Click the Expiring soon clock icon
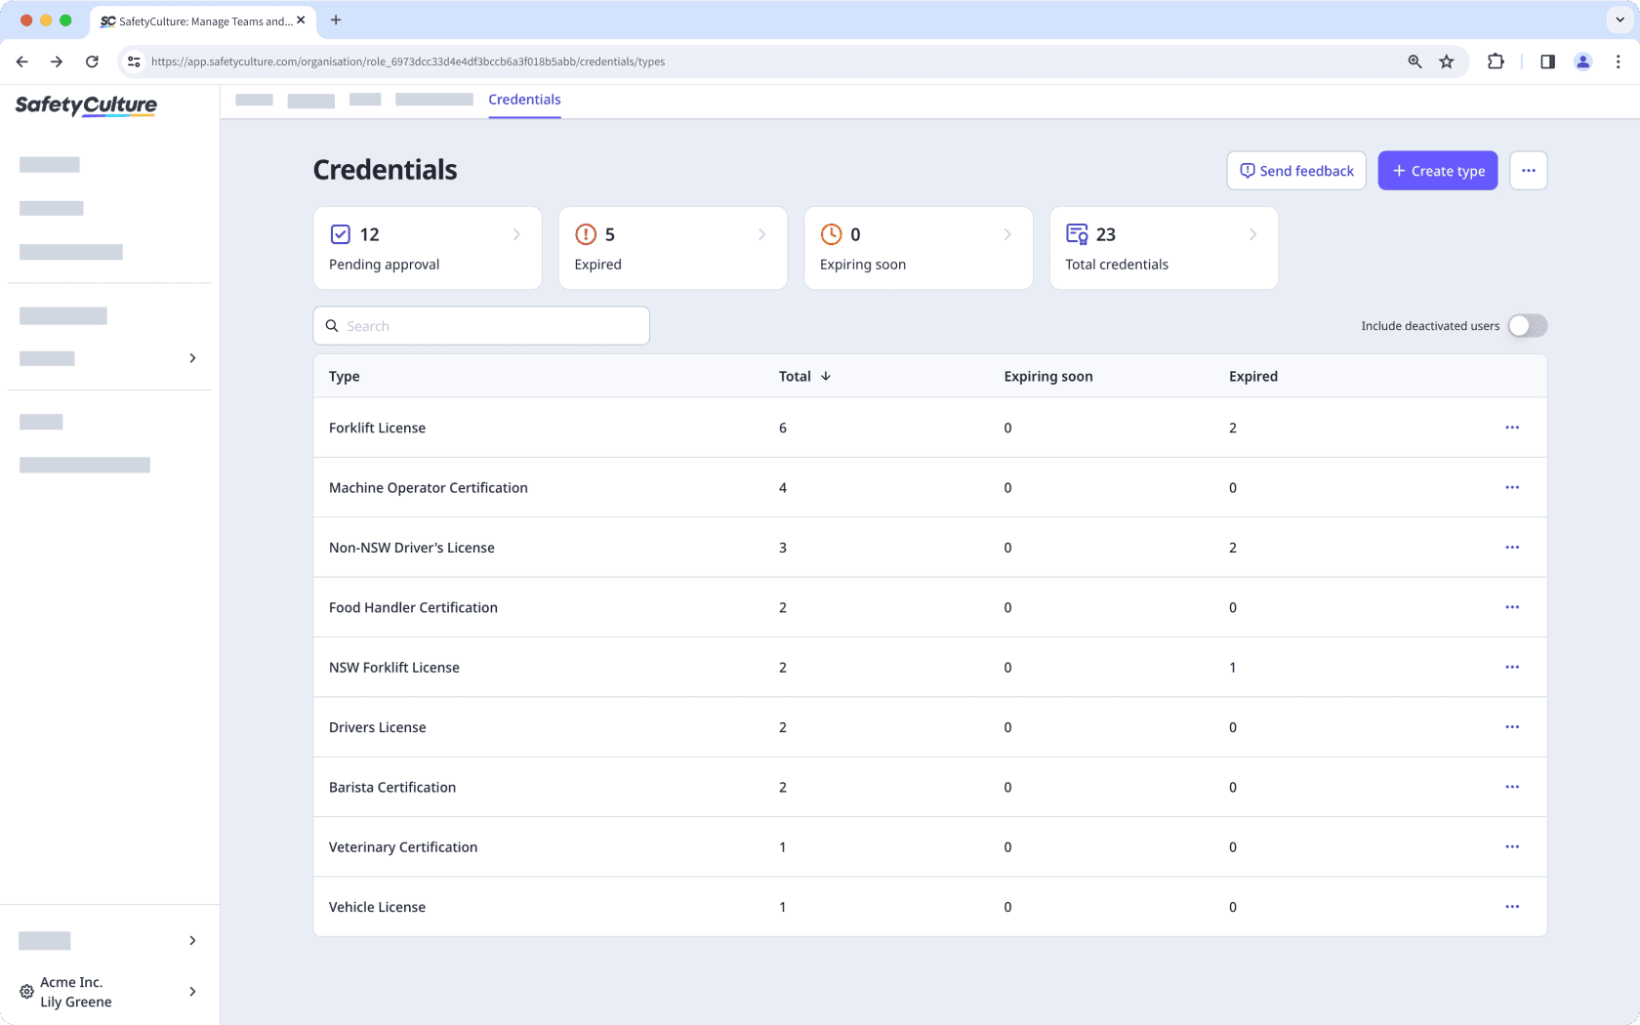 pyautogui.click(x=832, y=234)
